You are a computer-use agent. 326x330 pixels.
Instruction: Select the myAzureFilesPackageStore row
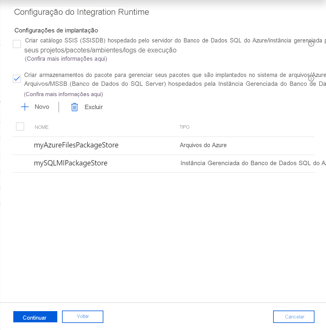[76, 145]
